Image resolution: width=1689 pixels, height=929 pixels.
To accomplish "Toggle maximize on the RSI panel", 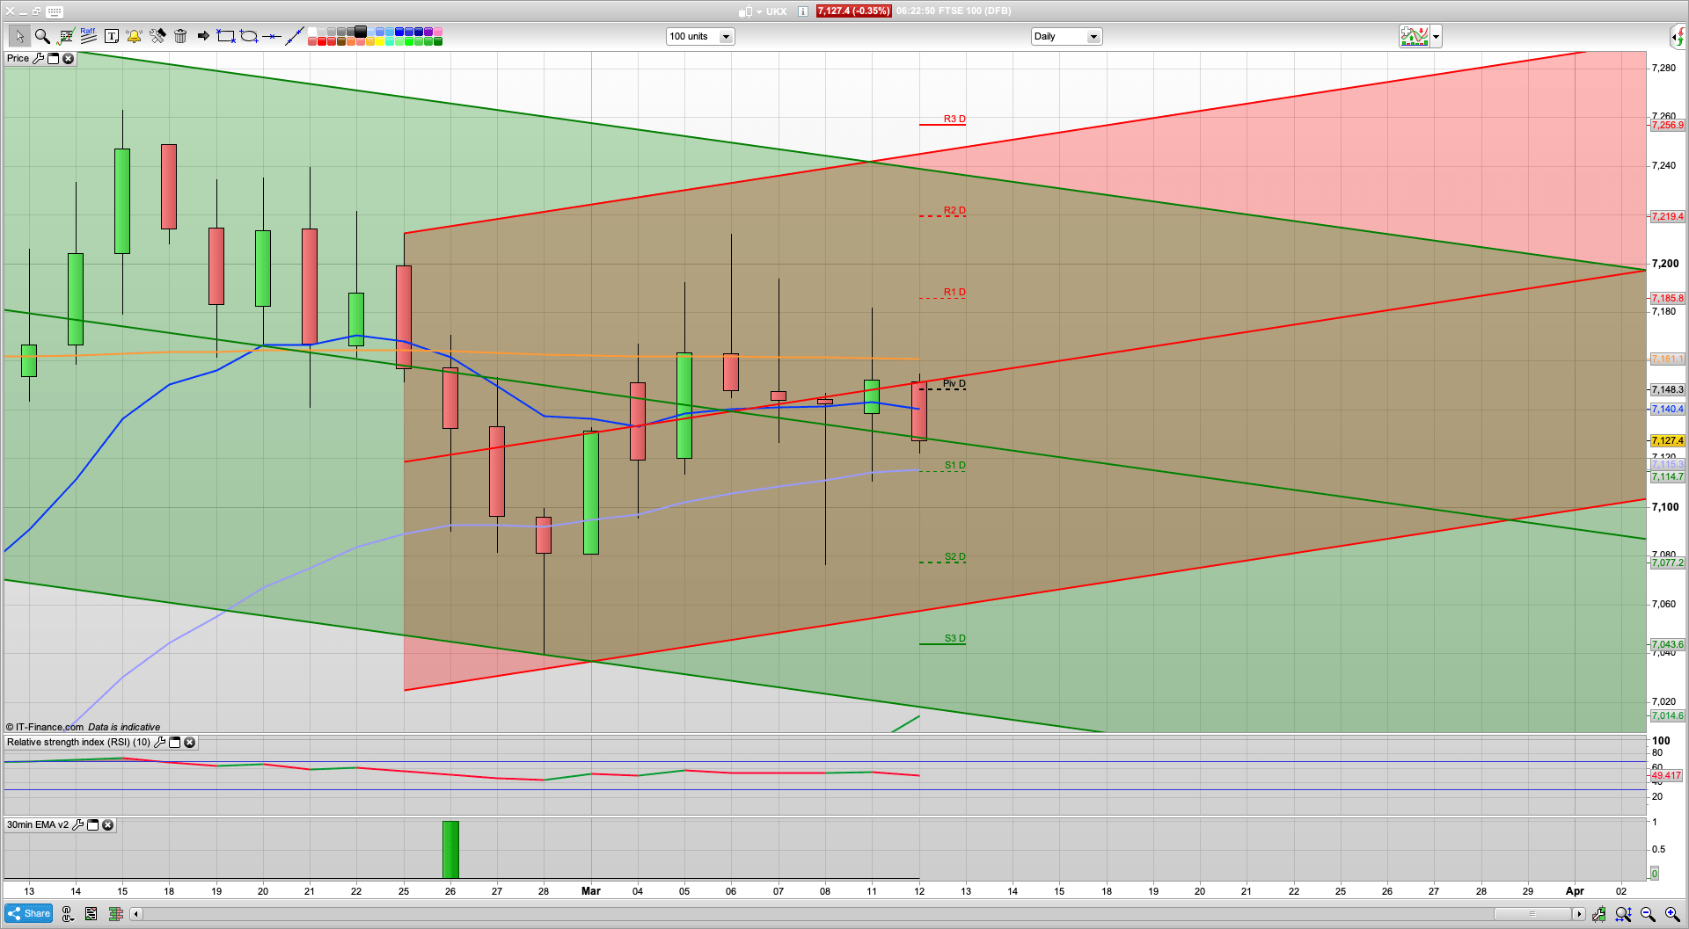I will point(174,743).
